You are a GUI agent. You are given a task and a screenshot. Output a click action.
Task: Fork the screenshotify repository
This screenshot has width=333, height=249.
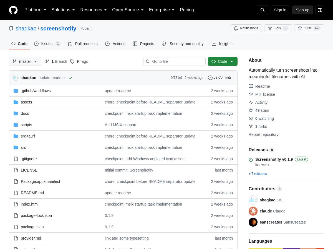[x=278, y=28]
